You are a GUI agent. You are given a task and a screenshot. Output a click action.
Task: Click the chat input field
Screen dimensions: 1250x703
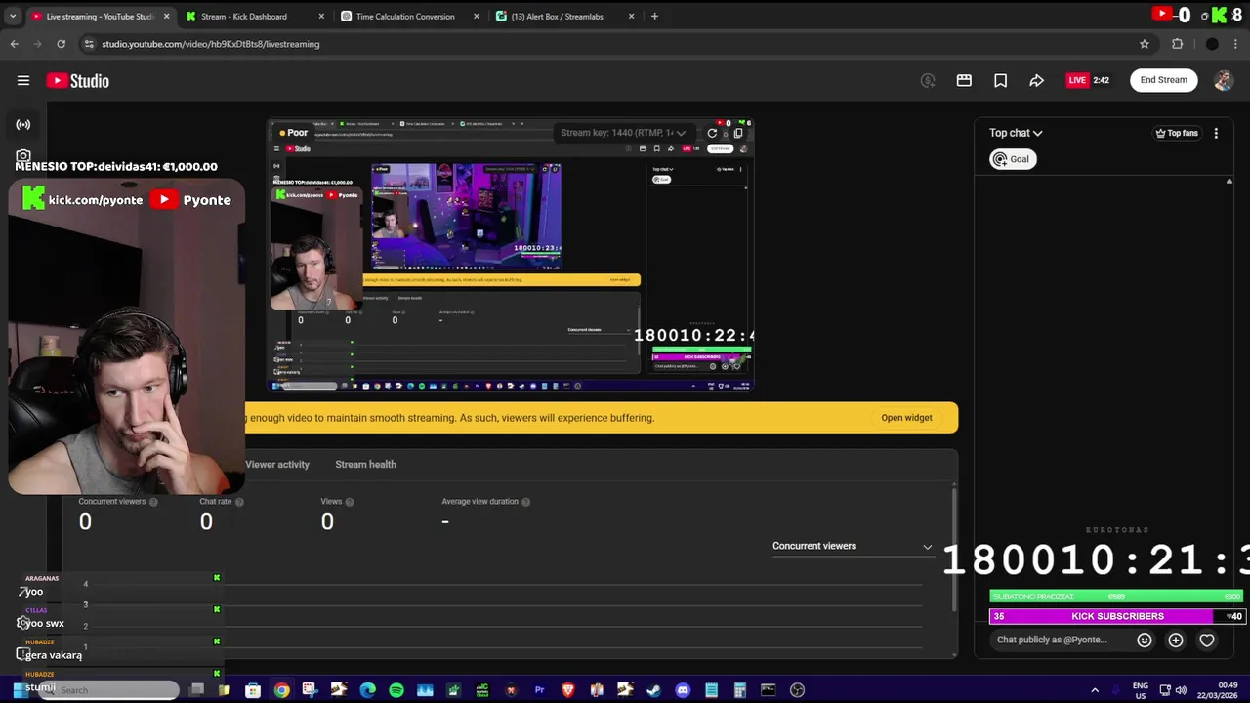(1060, 641)
